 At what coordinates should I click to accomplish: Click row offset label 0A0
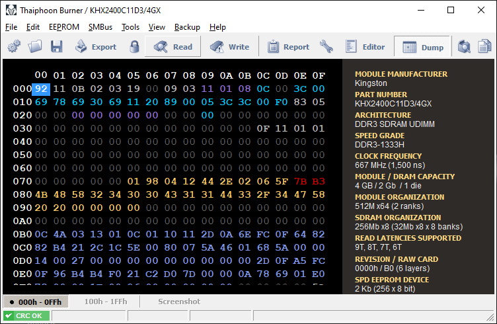coord(22,221)
